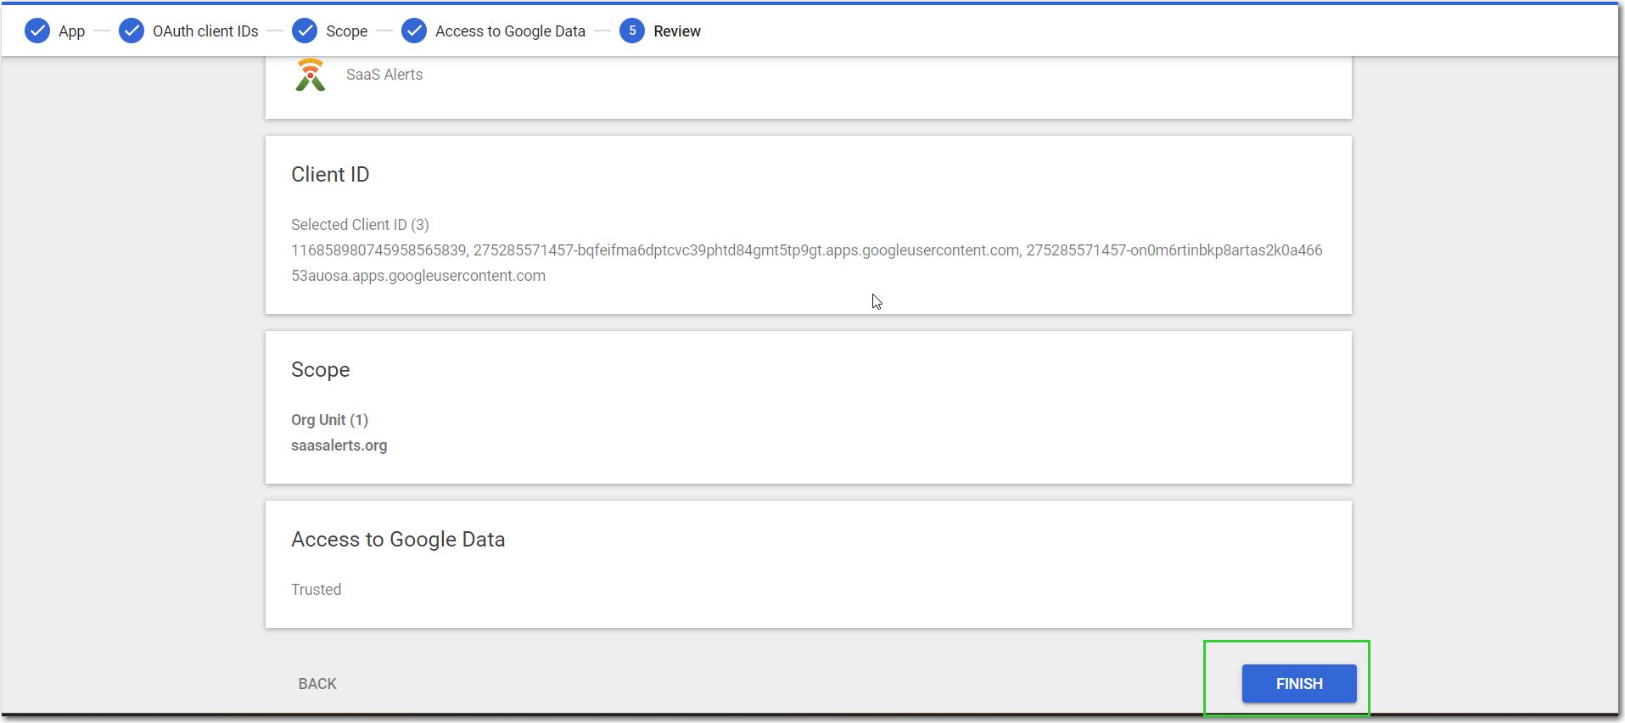
Task: Click the Org Unit (1) label
Action: [x=329, y=420]
